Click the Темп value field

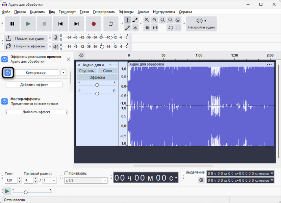pos(11,180)
